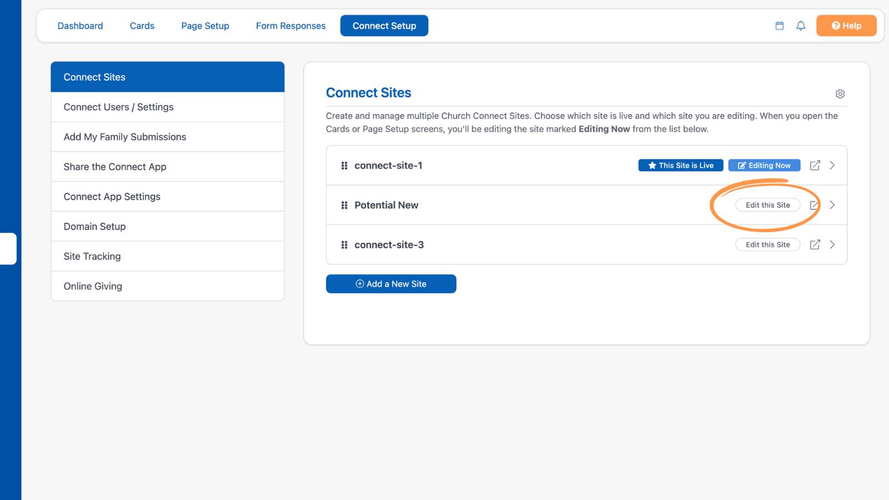Expand connect-site-1 row chevron
The image size is (889, 500).
tap(832, 166)
